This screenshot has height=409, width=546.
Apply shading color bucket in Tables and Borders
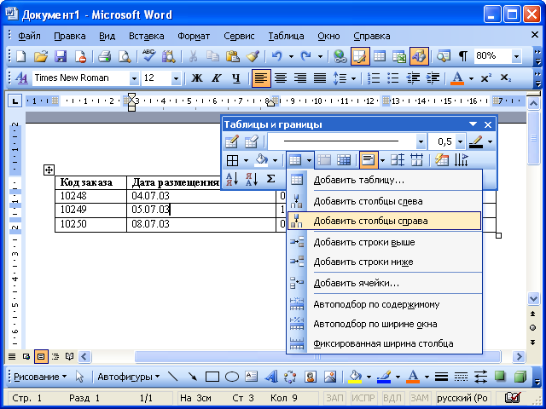(262, 160)
